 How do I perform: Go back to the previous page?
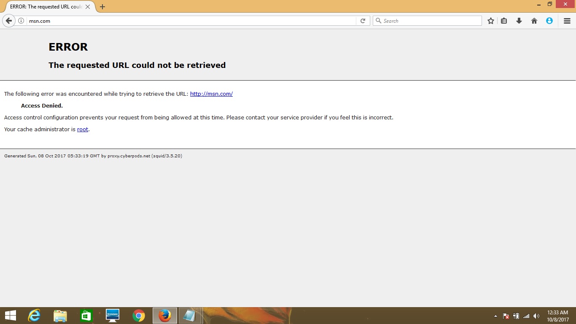[8, 21]
